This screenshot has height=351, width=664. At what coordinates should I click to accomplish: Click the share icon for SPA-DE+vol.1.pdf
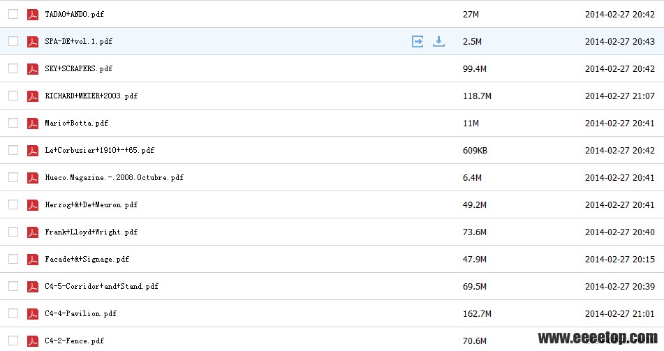click(418, 41)
